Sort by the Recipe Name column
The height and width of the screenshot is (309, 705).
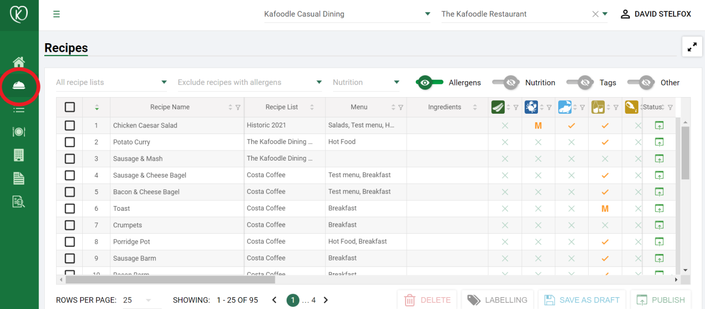[231, 107]
